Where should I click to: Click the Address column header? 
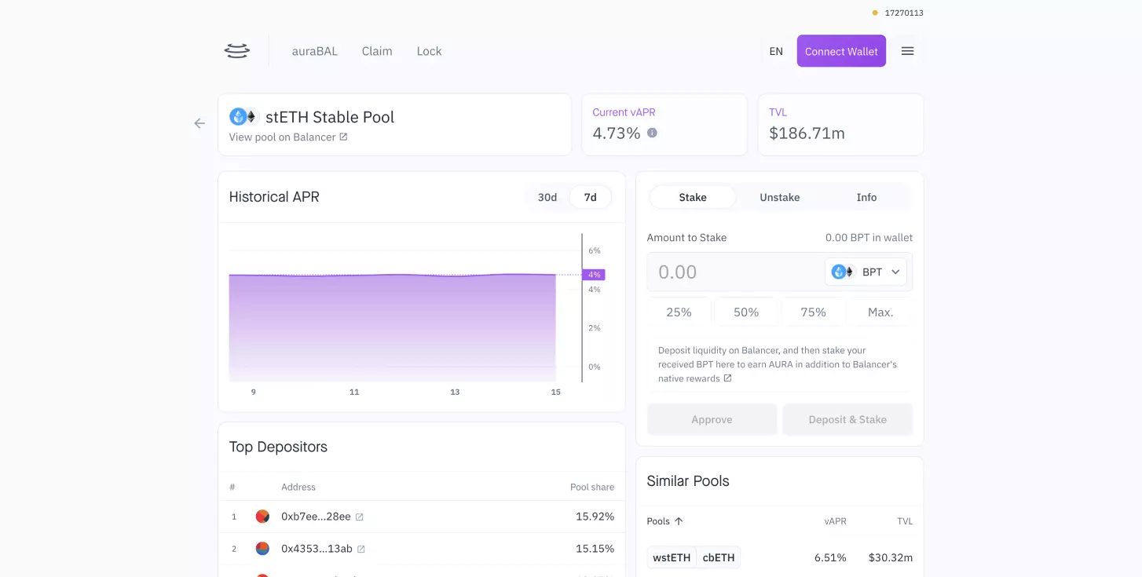[298, 487]
